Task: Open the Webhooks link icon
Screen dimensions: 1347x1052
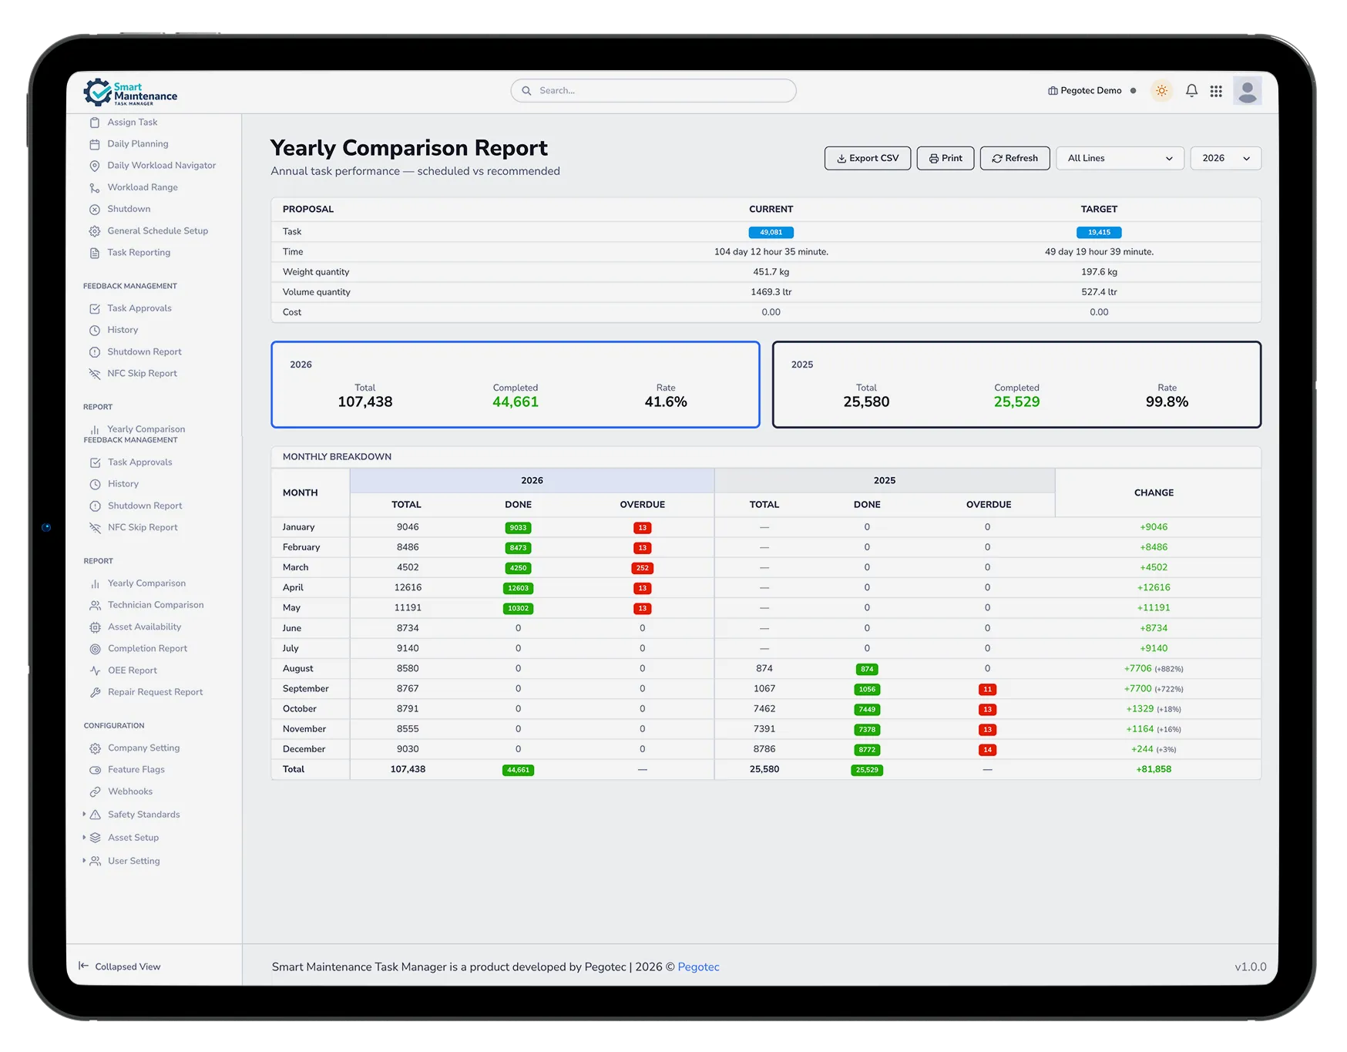Action: coord(96,792)
